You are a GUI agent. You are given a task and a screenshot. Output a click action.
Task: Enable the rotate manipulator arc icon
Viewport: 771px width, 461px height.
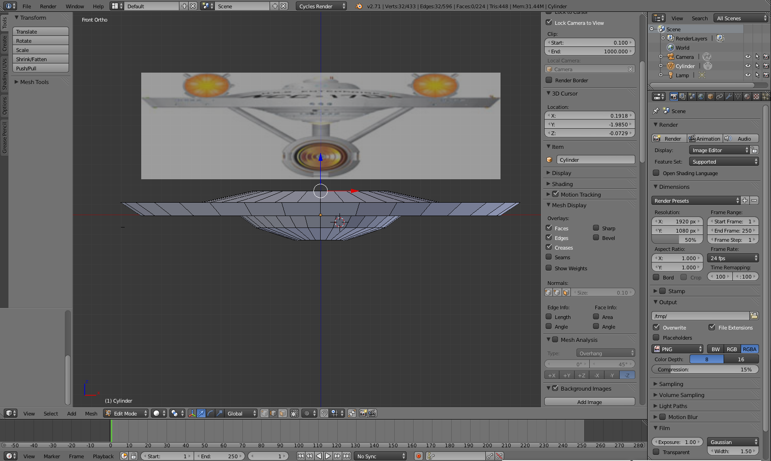pos(211,413)
